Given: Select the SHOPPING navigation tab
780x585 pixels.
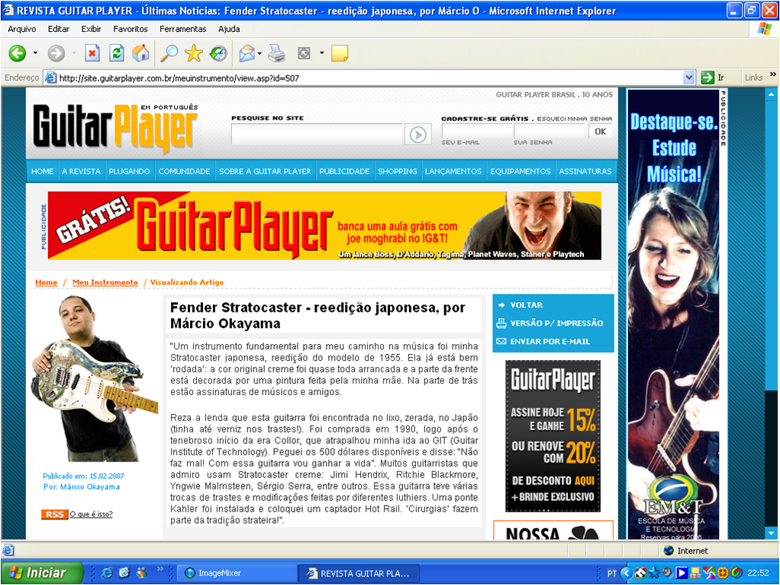Looking at the screenshot, I should click(x=398, y=171).
